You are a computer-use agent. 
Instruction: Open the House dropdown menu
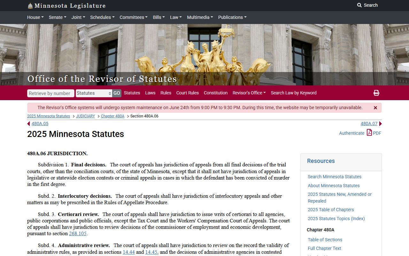(35, 17)
